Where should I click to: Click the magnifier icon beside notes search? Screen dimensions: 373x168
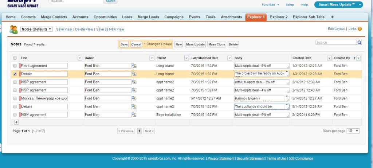click(x=359, y=42)
